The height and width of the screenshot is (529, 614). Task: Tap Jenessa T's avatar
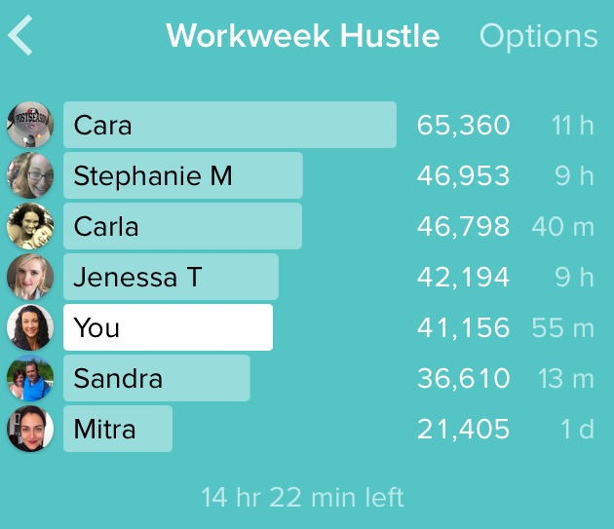pyautogui.click(x=30, y=277)
